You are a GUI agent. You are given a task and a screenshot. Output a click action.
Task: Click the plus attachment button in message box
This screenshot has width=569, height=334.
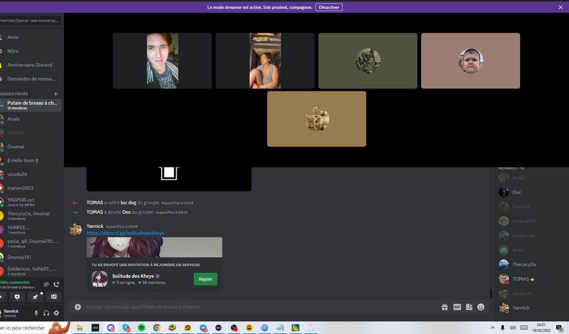pos(78,307)
